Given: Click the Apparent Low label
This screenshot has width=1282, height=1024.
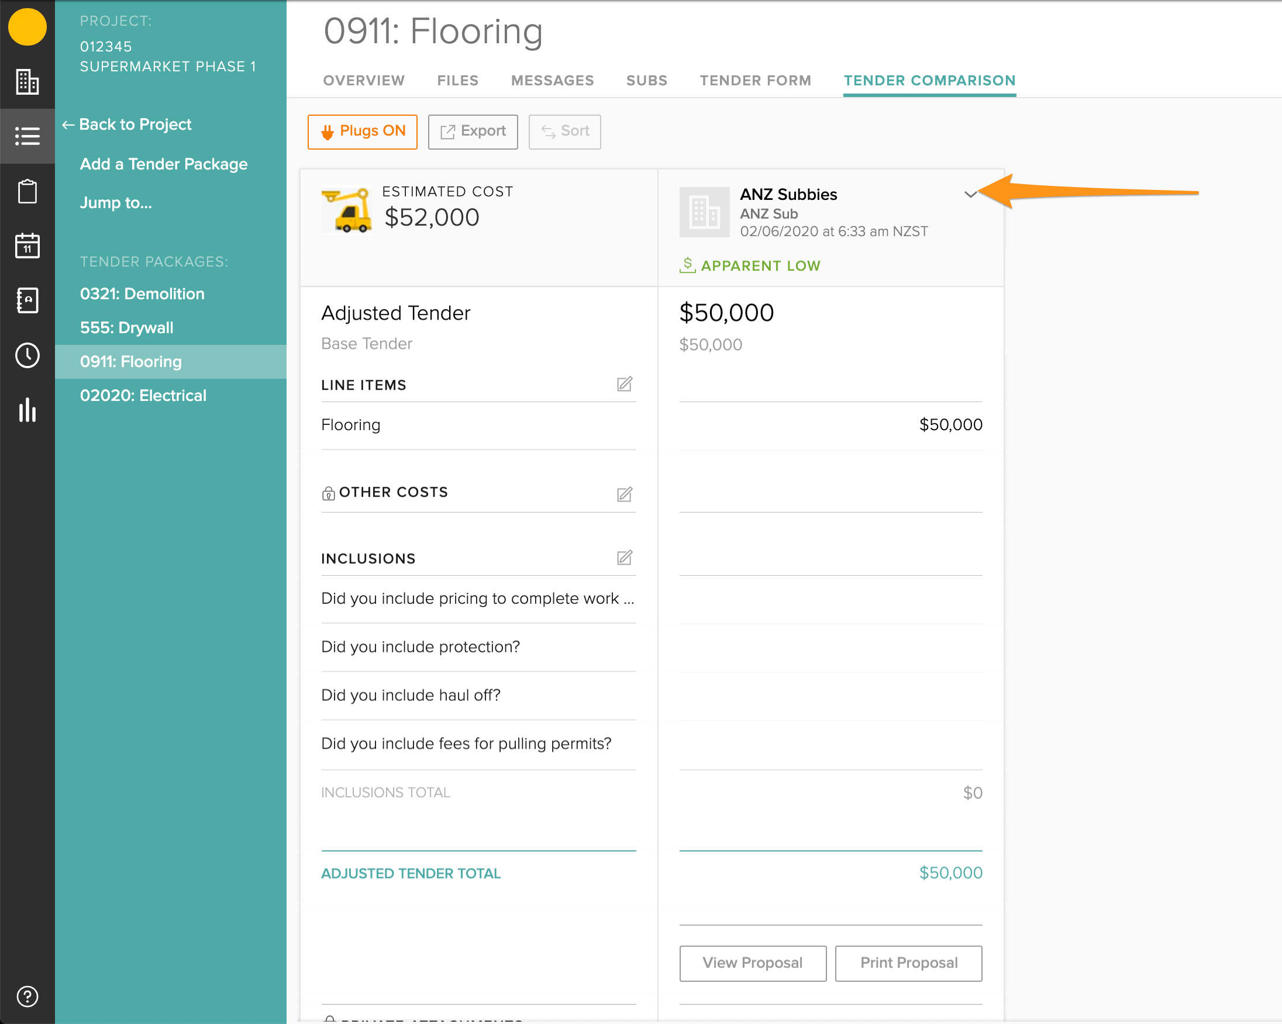Looking at the screenshot, I should tap(760, 266).
